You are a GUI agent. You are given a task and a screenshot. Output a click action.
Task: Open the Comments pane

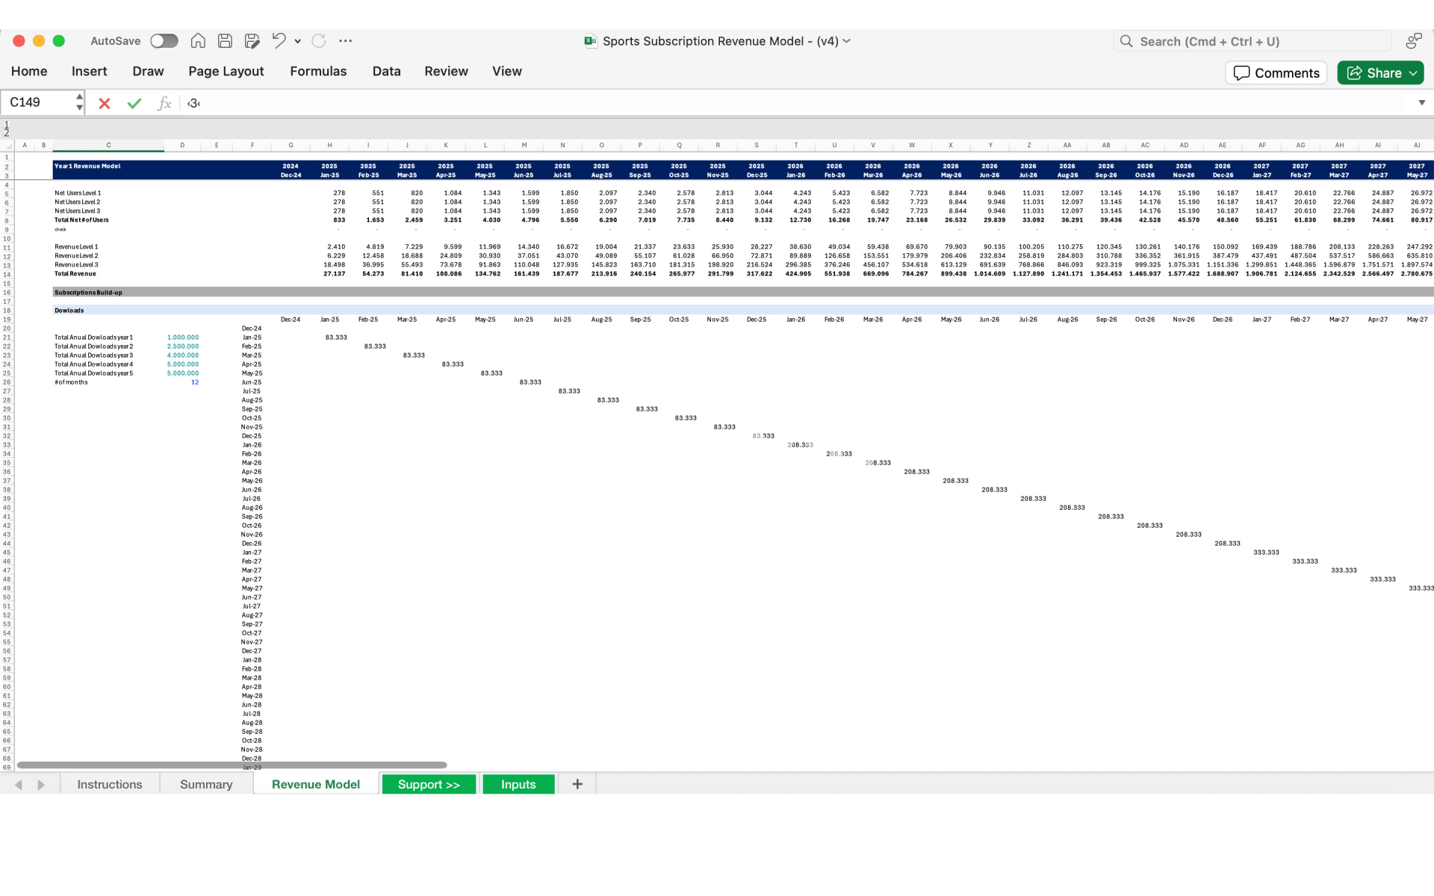[x=1276, y=73]
